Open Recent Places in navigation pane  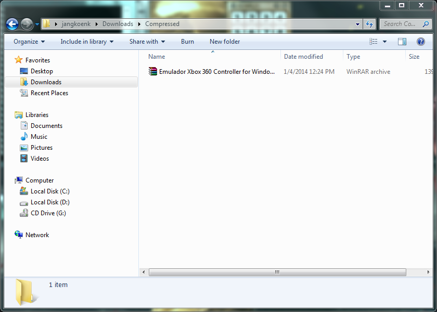(x=49, y=93)
